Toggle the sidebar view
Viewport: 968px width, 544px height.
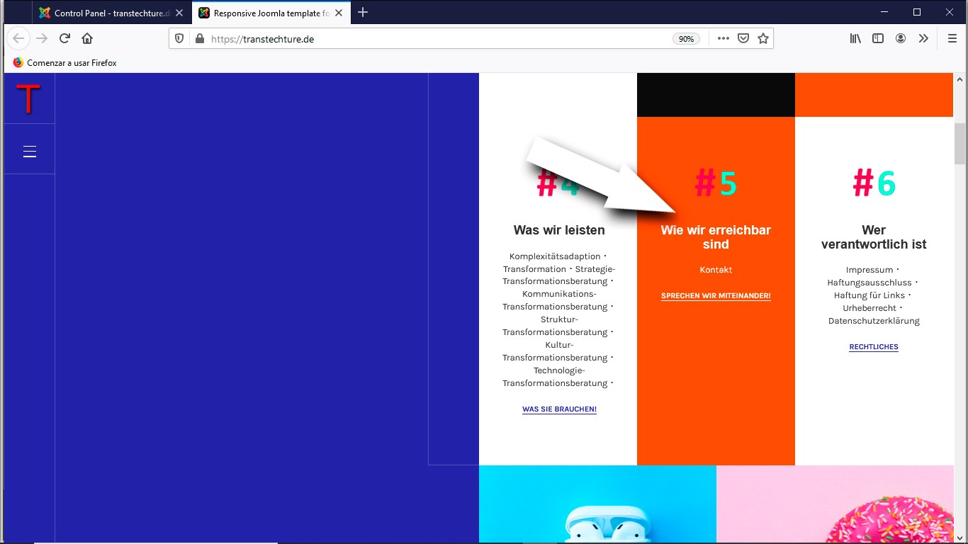click(x=878, y=39)
